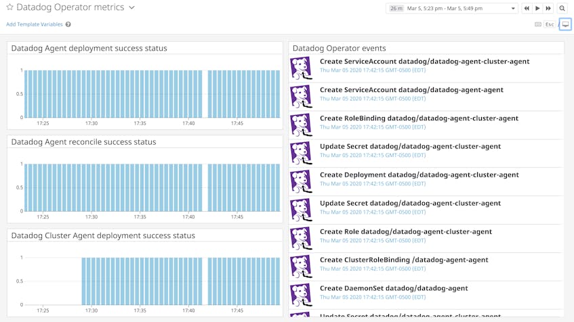Open the Create ServiceAccount datadog-agent-cluster-agent event
The width and height of the screenshot is (574, 322).
[x=425, y=62]
